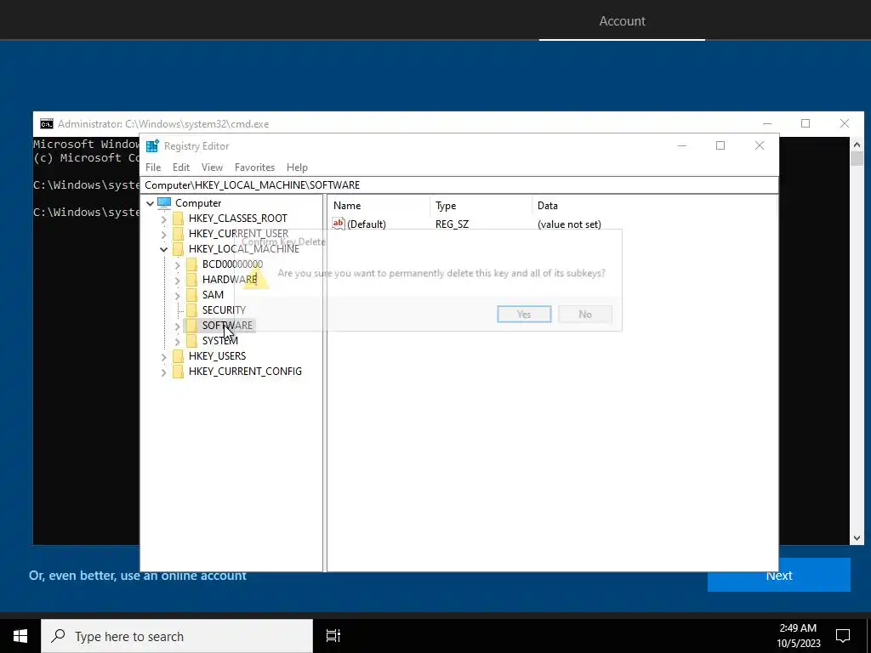This screenshot has width=871, height=653.
Task: Minimize the cmd.exe window
Action: [767, 124]
